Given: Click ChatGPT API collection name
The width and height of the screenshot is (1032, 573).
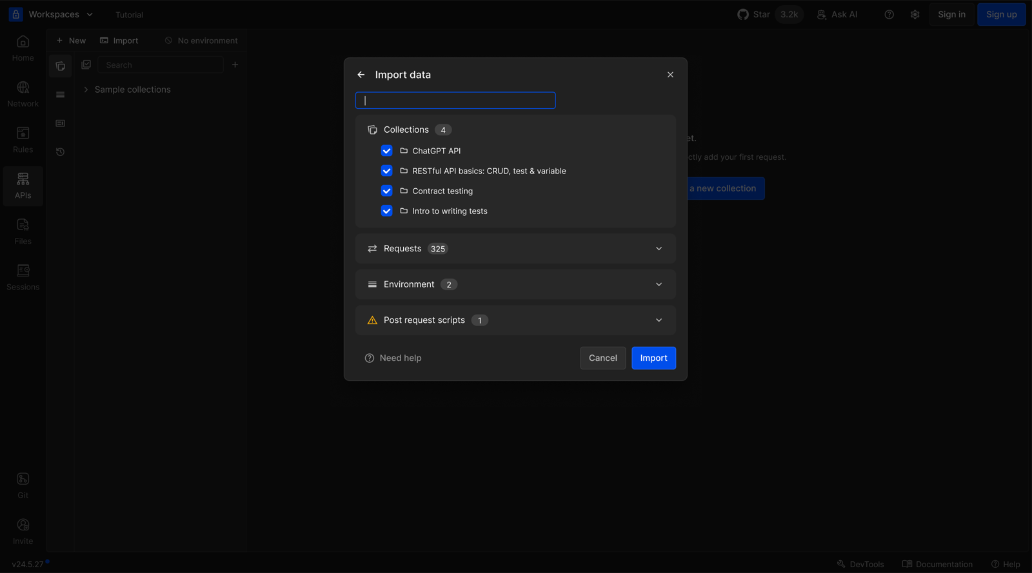Looking at the screenshot, I should pos(437,151).
